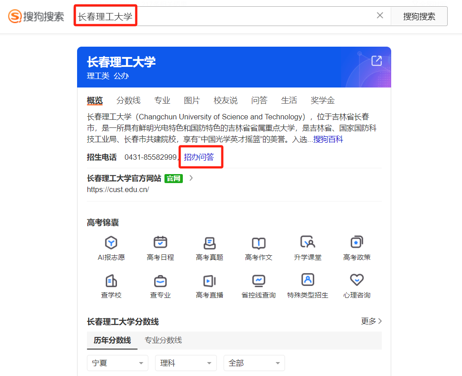
Task: Open the 搜狗百科 link
Action: click(x=328, y=139)
